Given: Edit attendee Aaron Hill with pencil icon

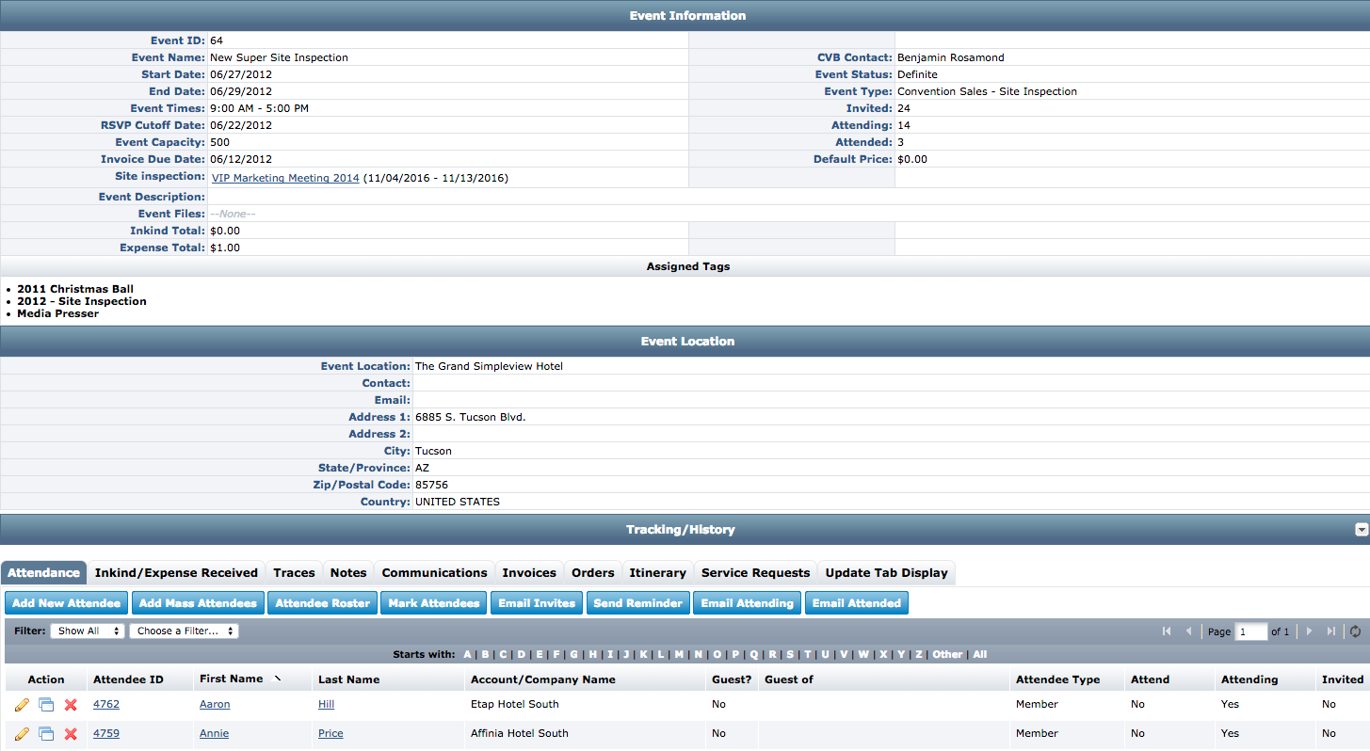Looking at the screenshot, I should coord(22,705).
